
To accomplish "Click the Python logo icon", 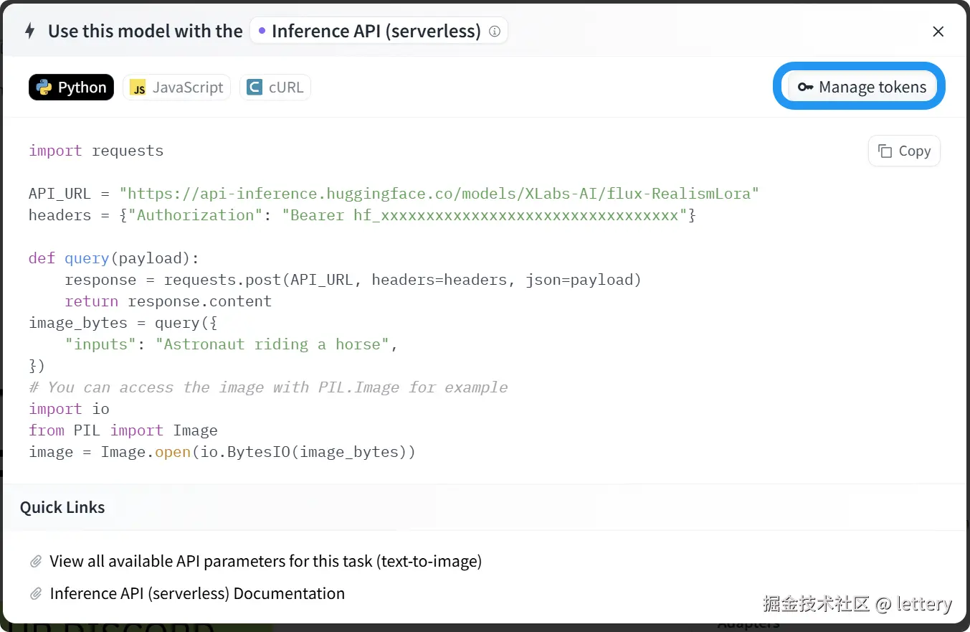I will coord(44,88).
